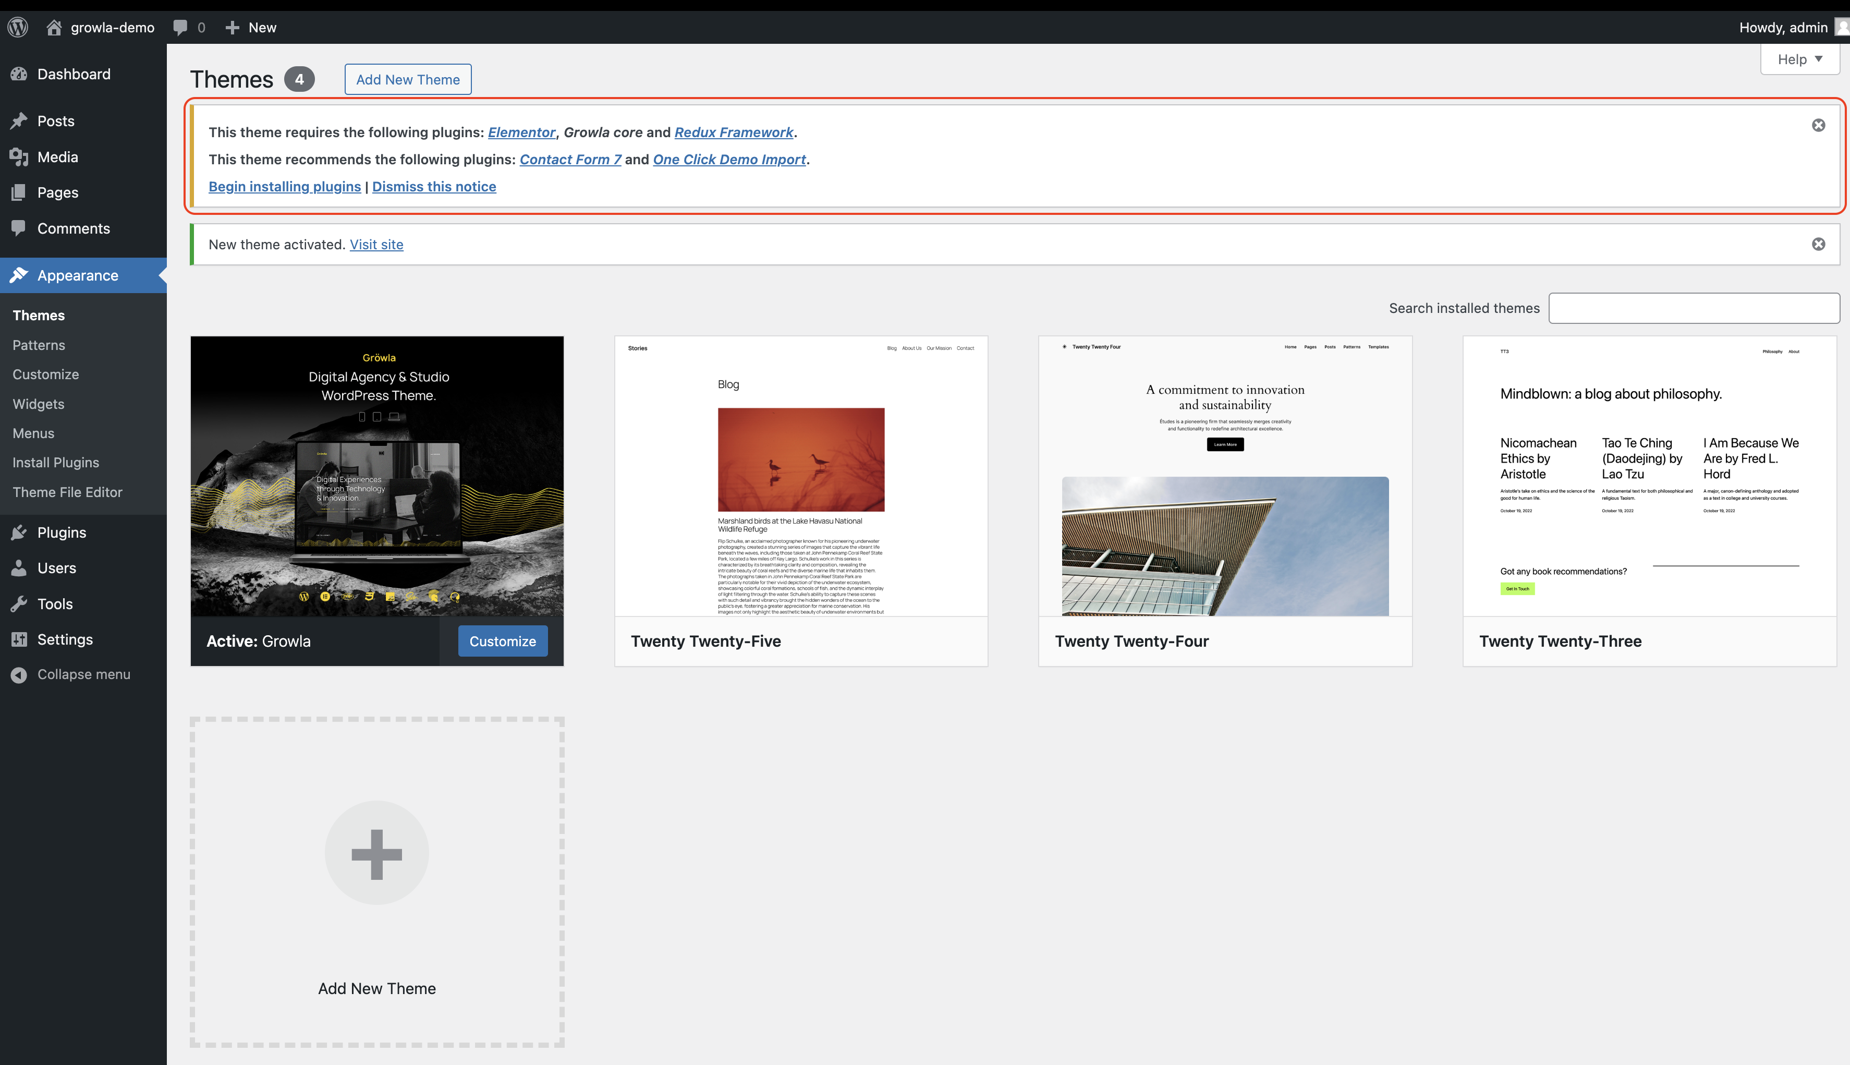1850x1065 pixels.
Task: Click the Twenty Twenty-Five theme name
Action: [705, 642]
